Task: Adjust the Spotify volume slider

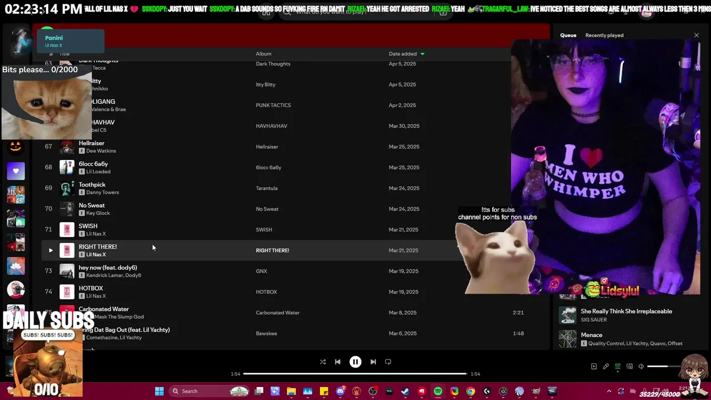Action: (665, 367)
